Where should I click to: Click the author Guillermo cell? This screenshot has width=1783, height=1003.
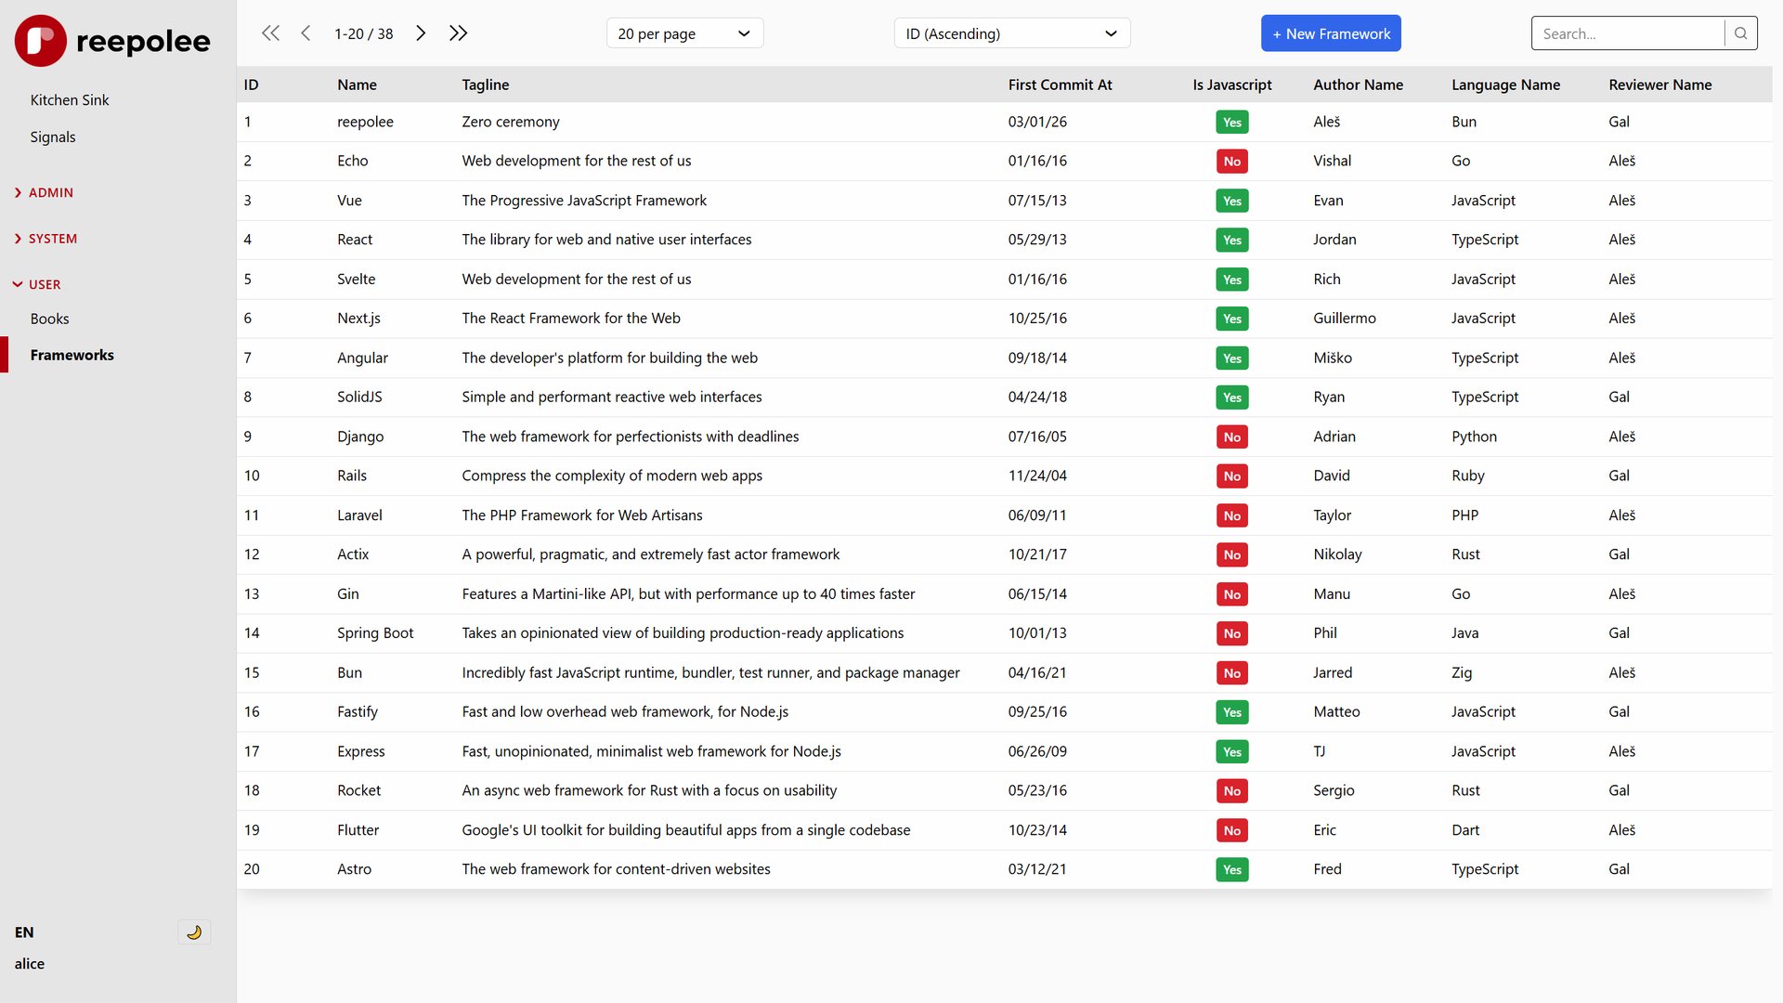(x=1345, y=319)
